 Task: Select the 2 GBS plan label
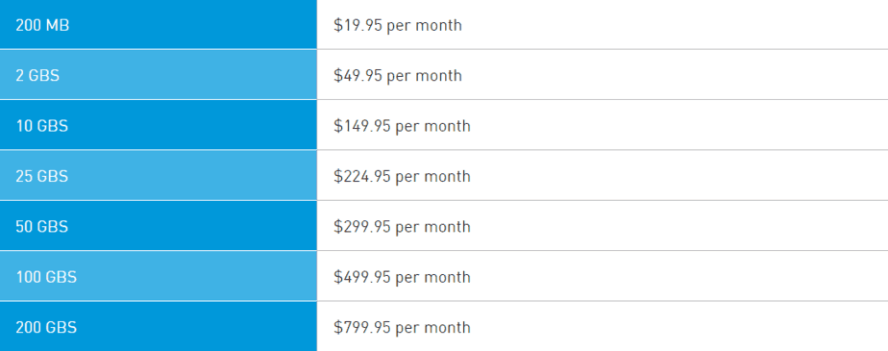point(37,75)
